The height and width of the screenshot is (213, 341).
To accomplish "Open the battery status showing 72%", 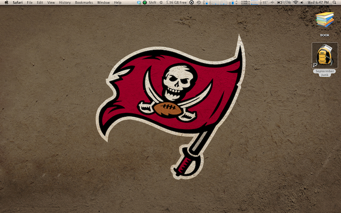I will [x=284, y=3].
